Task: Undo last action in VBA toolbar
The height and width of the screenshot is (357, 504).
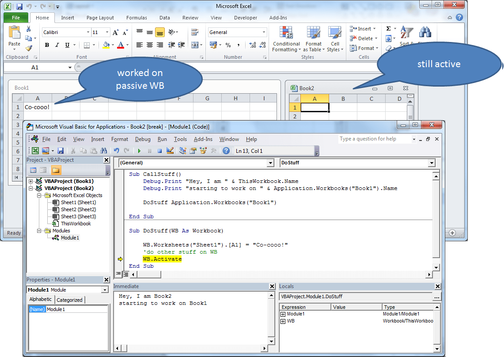Action: (x=117, y=151)
